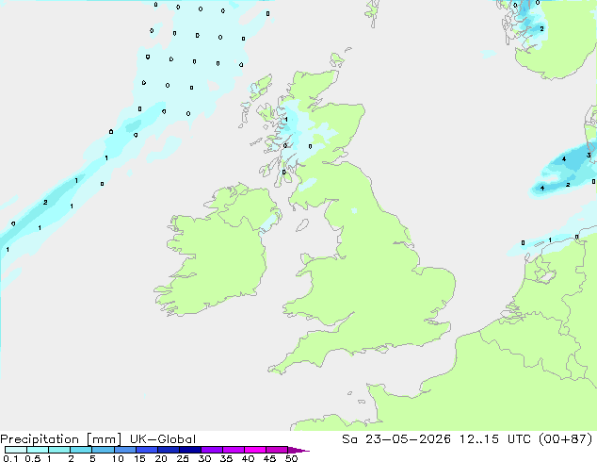Click the "2" value over Norway's coast
Screen dimensions: 597x462
(541, 28)
